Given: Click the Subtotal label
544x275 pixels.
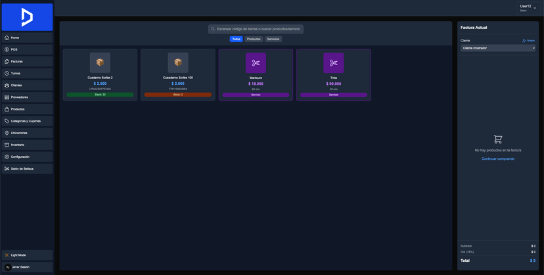Looking at the screenshot, I should click(x=466, y=246).
